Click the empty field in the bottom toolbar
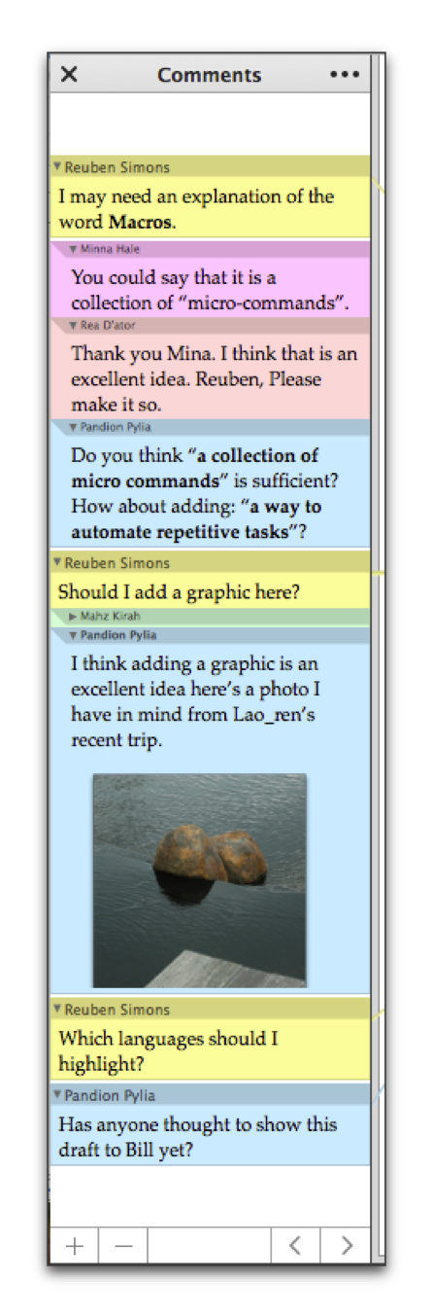Image resolution: width=433 pixels, height=1316 pixels. (209, 1246)
